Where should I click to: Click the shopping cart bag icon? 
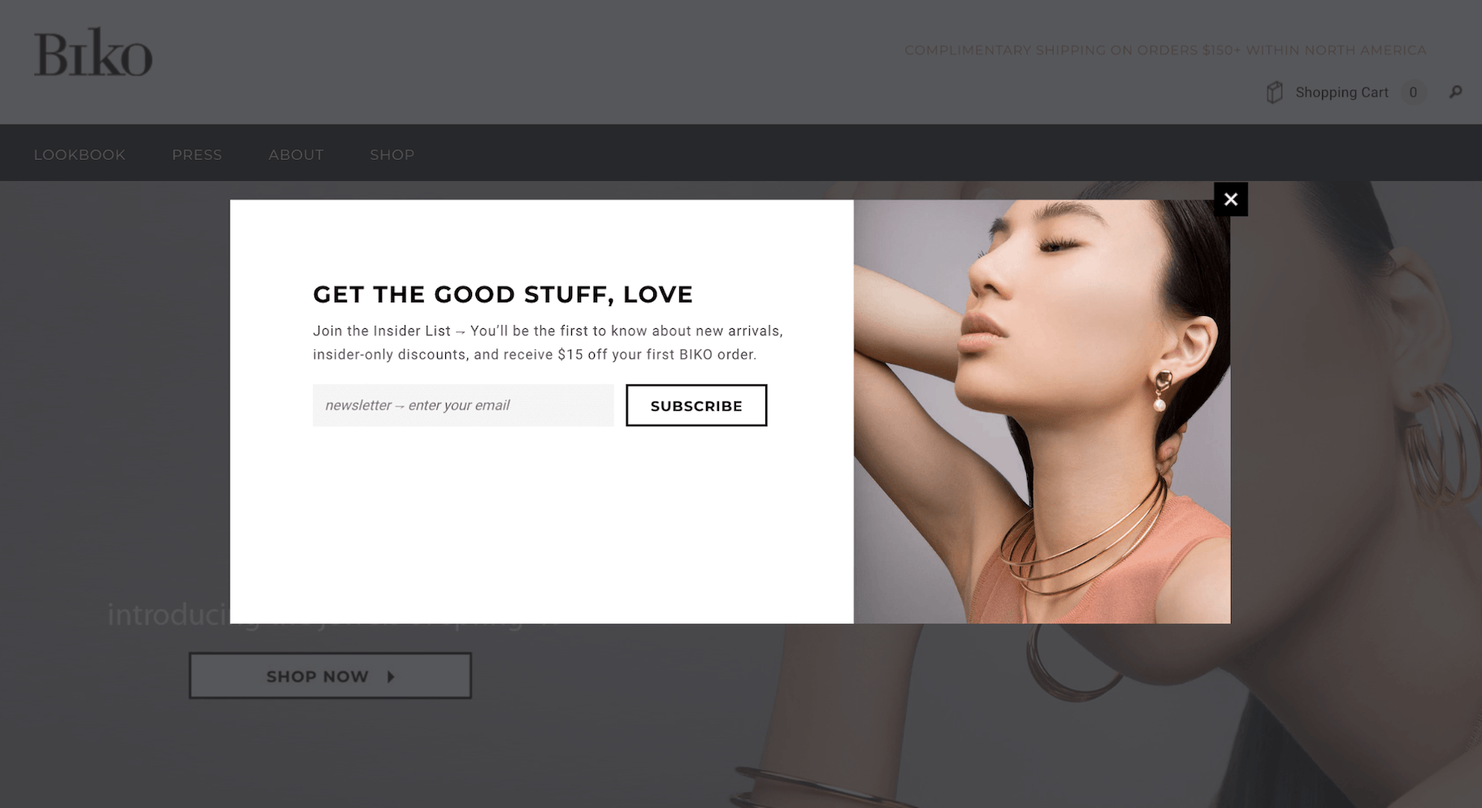click(1274, 93)
